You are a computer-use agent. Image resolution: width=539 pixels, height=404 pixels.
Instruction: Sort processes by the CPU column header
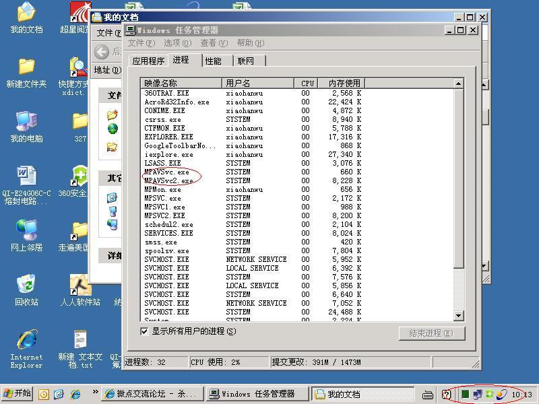(x=307, y=83)
